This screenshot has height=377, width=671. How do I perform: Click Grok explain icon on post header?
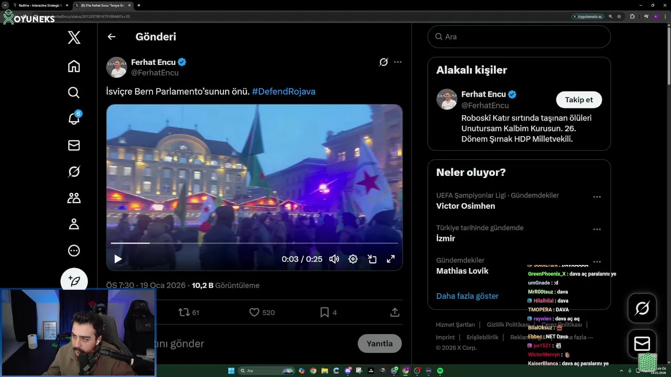(384, 62)
